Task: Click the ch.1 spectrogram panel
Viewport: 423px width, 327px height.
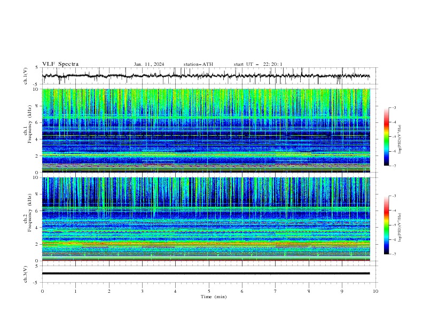Action: [x=206, y=130]
